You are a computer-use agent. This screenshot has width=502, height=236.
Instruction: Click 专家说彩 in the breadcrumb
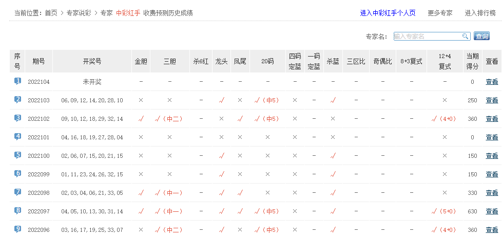coord(79,13)
